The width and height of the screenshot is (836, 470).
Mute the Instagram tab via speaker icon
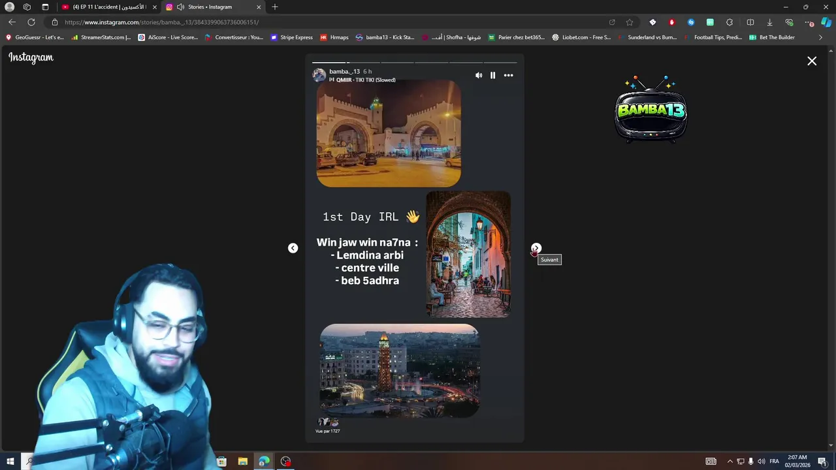(180, 7)
